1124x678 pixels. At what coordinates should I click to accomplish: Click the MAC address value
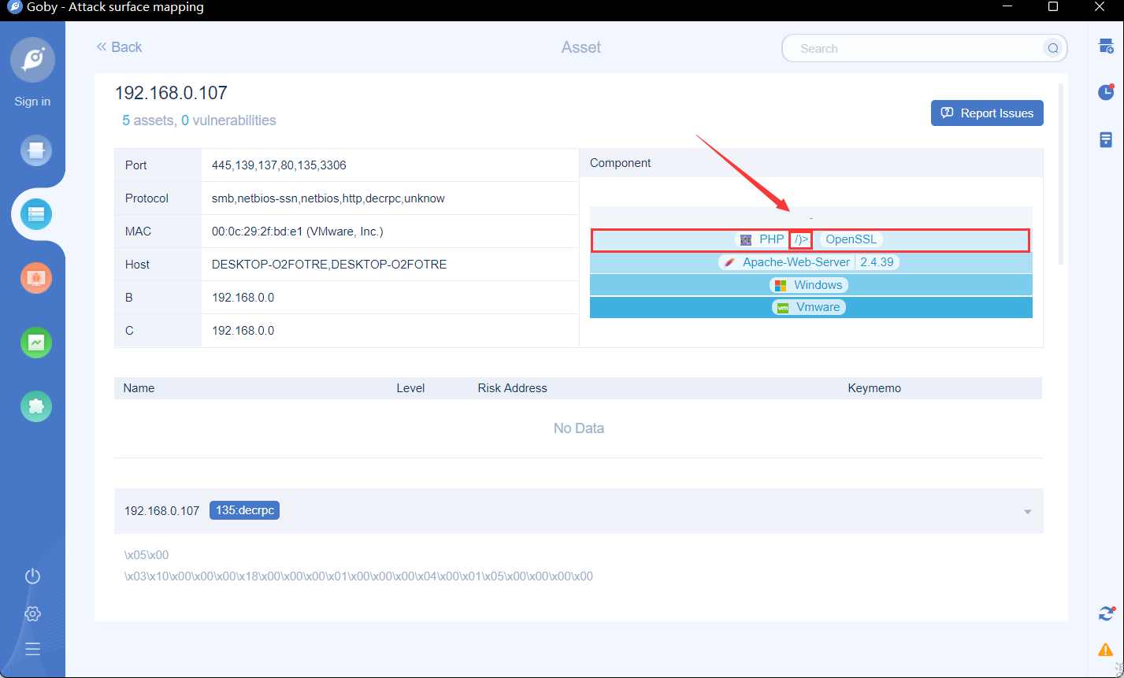[298, 232]
